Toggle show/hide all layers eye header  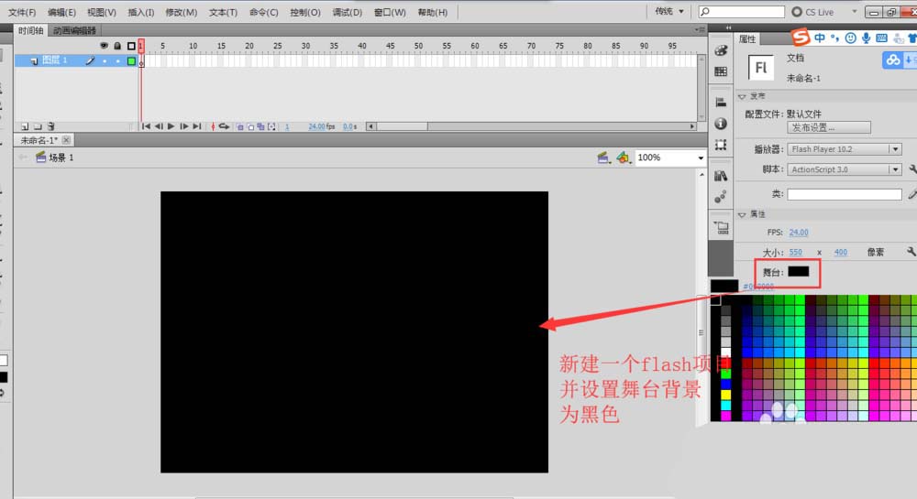coord(105,46)
